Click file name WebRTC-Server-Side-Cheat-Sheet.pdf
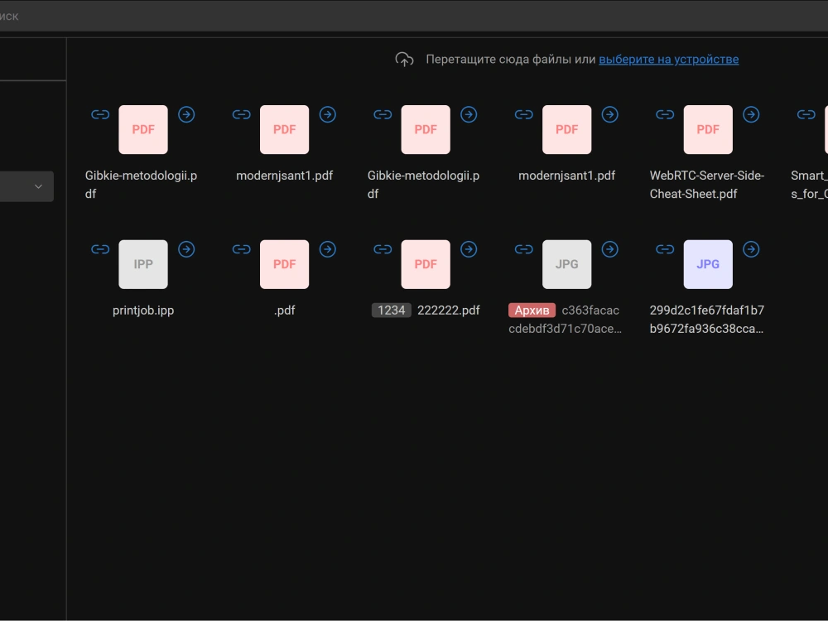 coord(707,185)
